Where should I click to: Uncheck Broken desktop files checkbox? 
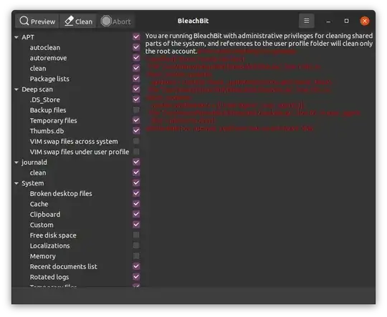(136, 193)
